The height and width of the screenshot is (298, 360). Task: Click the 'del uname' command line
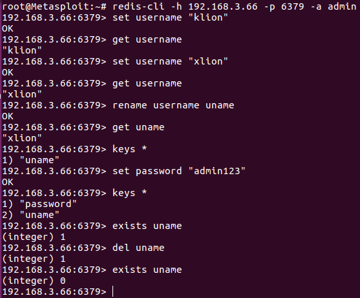tap(83, 248)
